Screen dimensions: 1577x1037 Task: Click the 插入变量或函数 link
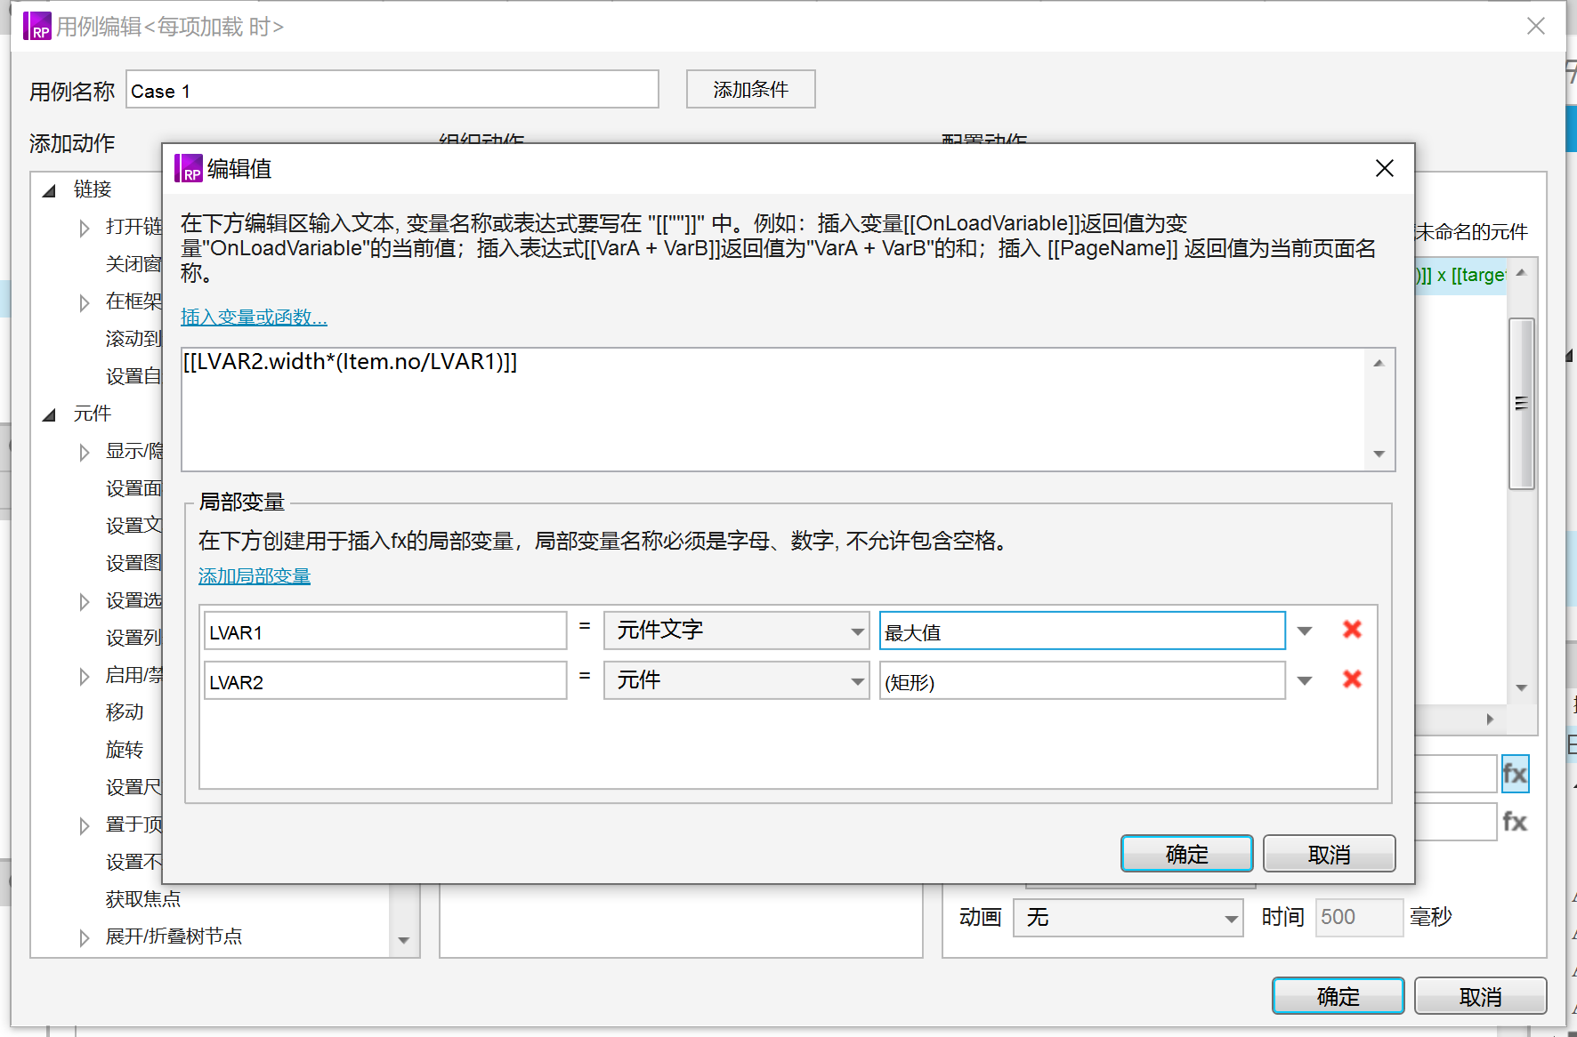254,317
